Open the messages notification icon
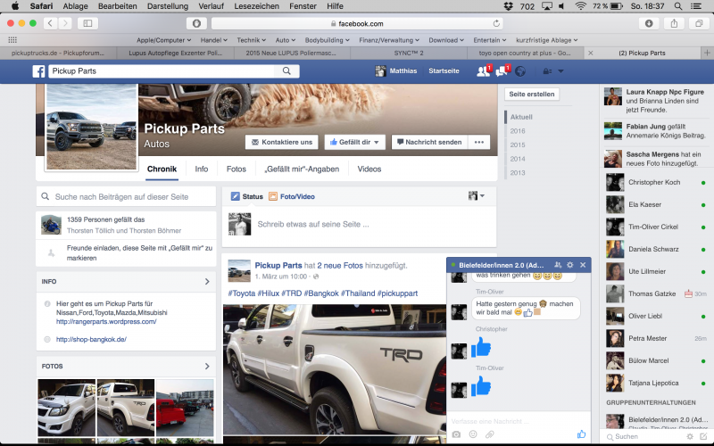This screenshot has height=446, width=714. point(502,71)
